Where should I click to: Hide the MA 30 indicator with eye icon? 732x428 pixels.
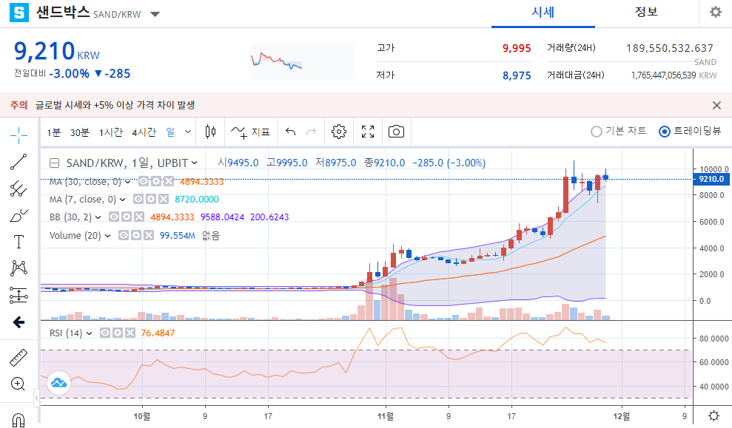144,181
